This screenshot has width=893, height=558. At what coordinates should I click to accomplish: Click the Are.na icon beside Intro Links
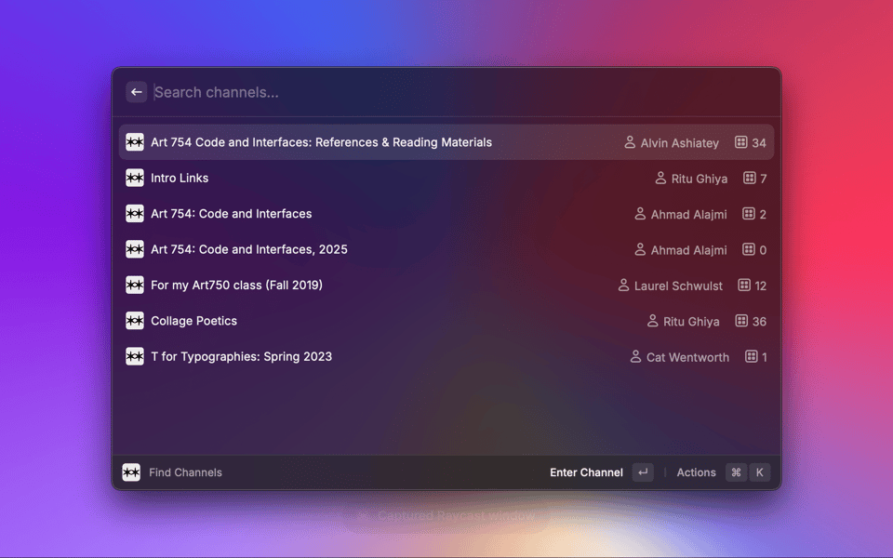point(135,178)
